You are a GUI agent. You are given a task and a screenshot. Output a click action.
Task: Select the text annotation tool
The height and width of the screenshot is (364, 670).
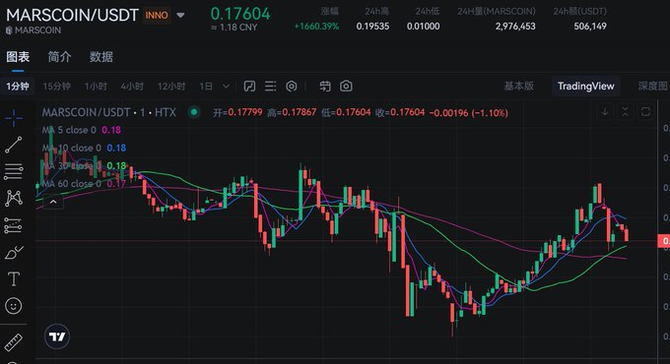coord(14,279)
